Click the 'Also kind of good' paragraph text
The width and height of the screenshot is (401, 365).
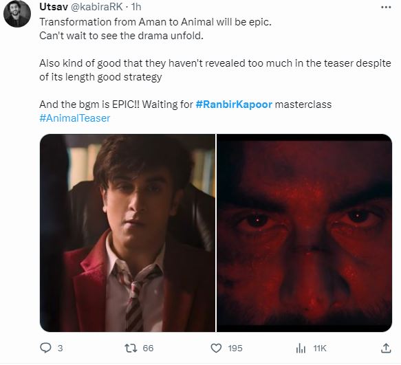pos(215,70)
